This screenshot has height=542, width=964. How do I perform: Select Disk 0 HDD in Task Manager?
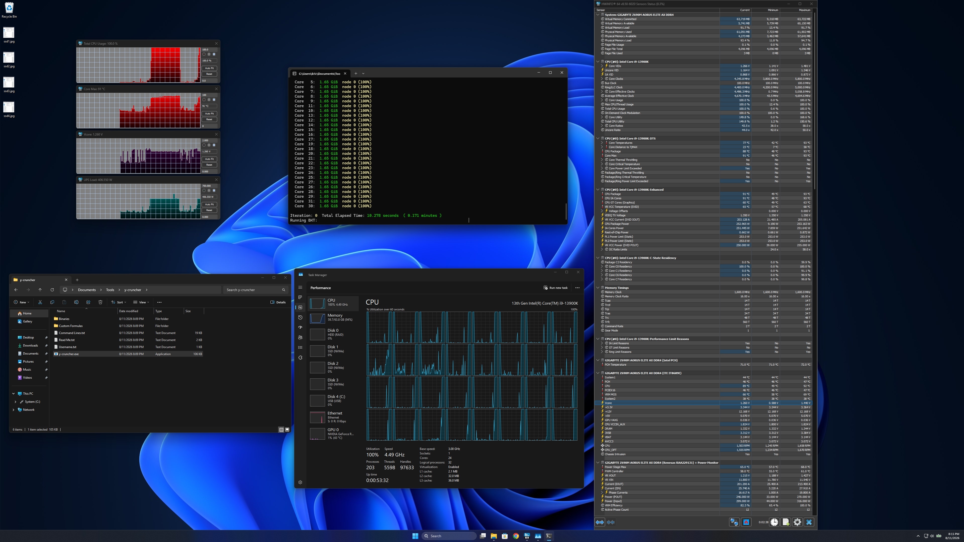click(333, 334)
